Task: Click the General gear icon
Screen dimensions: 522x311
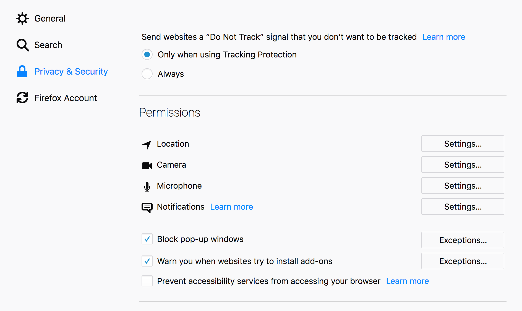Action: pyautogui.click(x=22, y=19)
